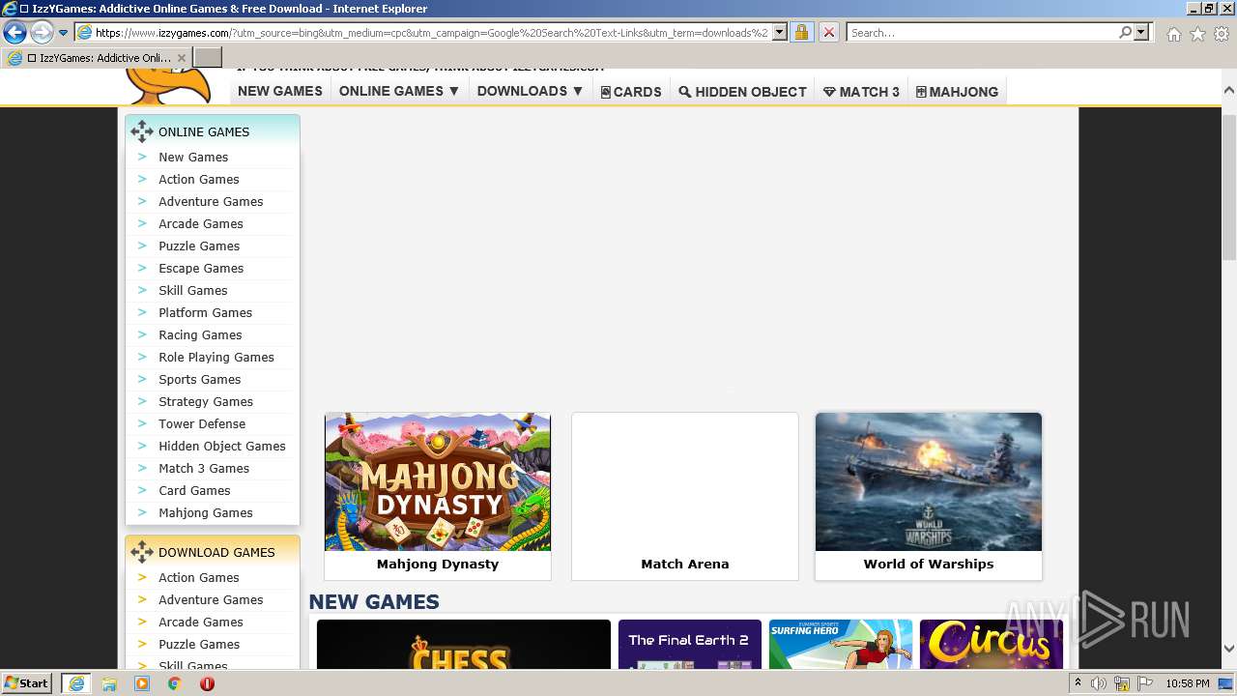
Task: Click the IzzYGames bird logo
Action: [169, 85]
